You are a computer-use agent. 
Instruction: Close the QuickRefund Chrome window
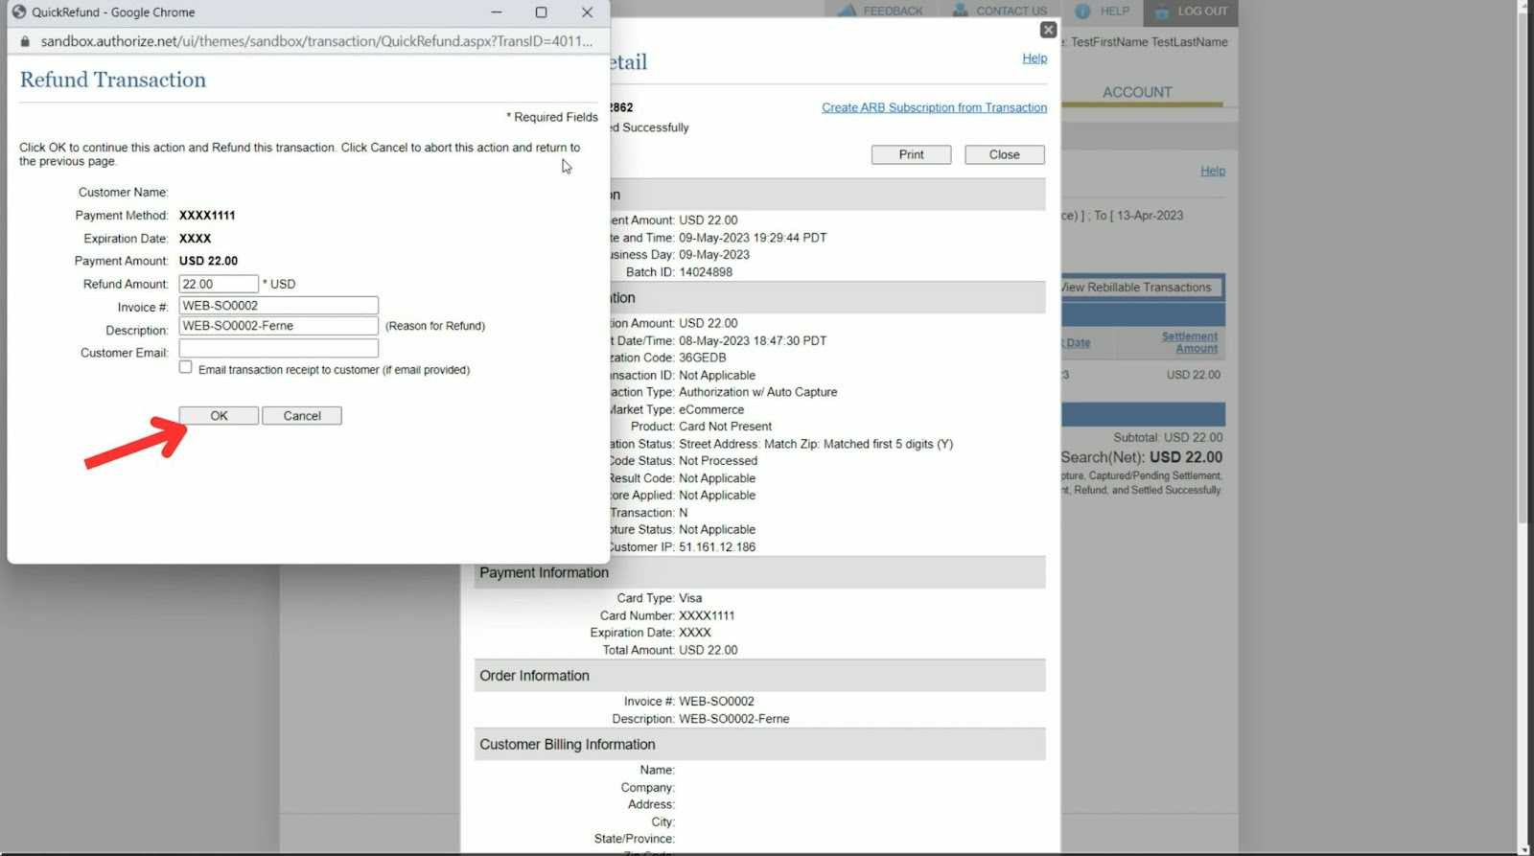(x=587, y=12)
